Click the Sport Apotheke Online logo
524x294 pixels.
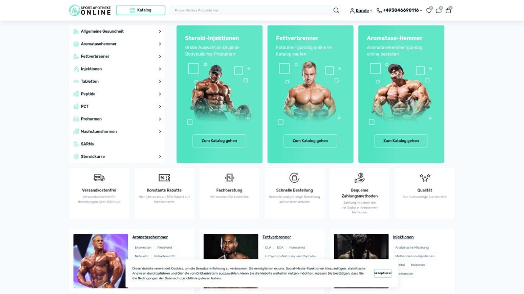point(90,10)
